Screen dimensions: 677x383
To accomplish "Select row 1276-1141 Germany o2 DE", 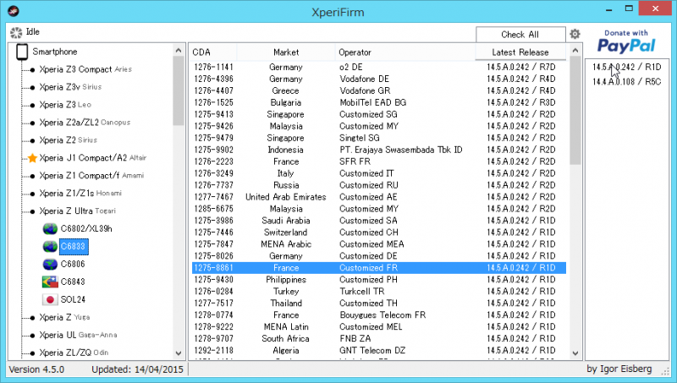I will click(378, 67).
